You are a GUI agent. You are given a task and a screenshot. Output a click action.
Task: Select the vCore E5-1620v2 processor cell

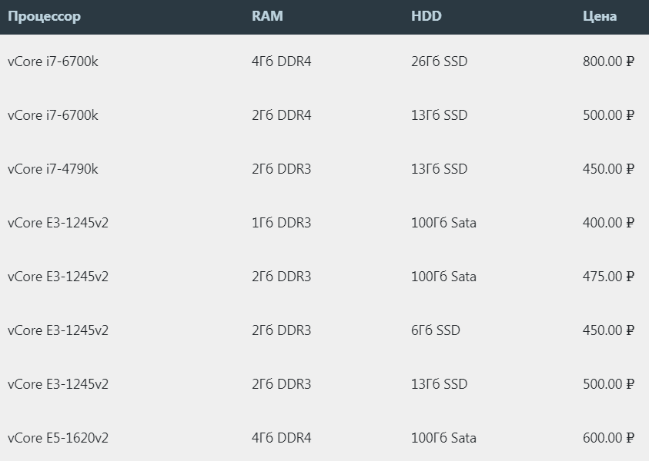[58, 438]
